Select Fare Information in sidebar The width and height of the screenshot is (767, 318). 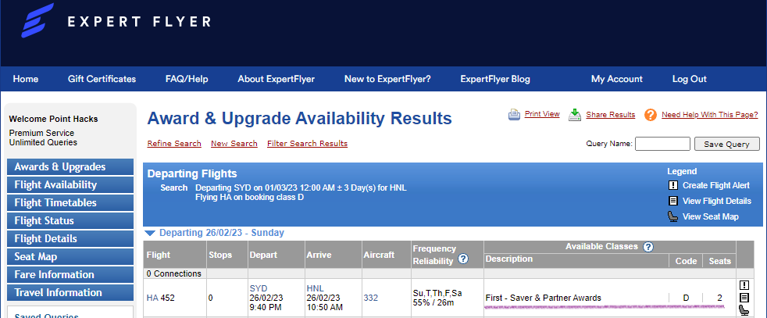(70, 274)
